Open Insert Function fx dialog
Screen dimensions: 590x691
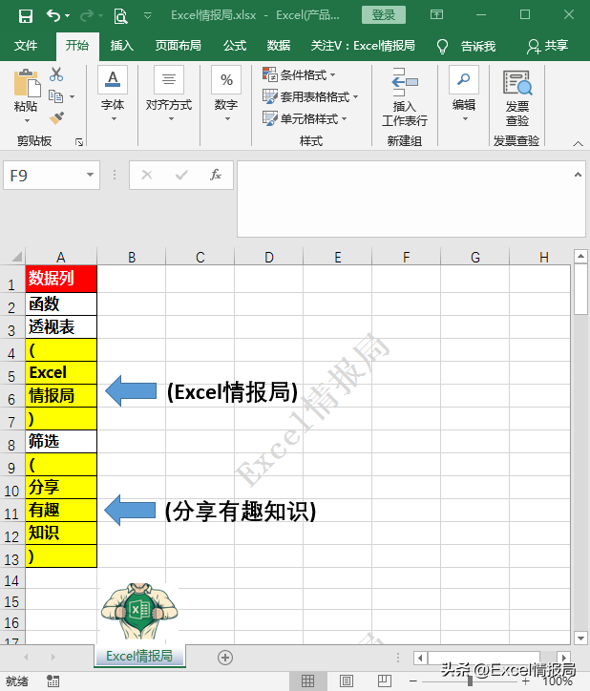[x=215, y=175]
